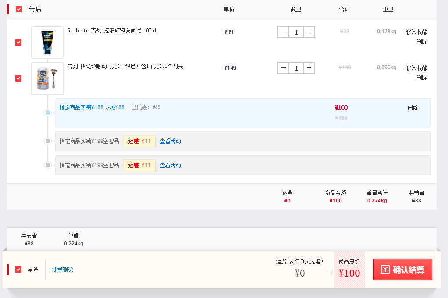
Task: Uncheck the 锋隐致顺动力刀架 item checkbox
Action: point(18,78)
